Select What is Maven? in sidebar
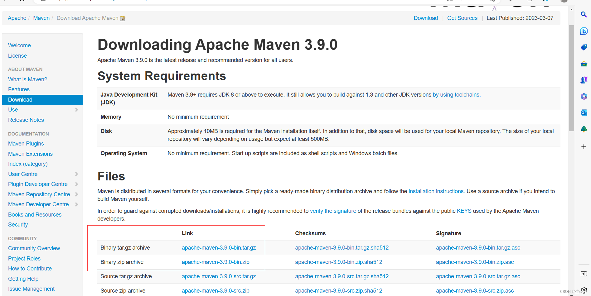The height and width of the screenshot is (296, 591). 27,79
